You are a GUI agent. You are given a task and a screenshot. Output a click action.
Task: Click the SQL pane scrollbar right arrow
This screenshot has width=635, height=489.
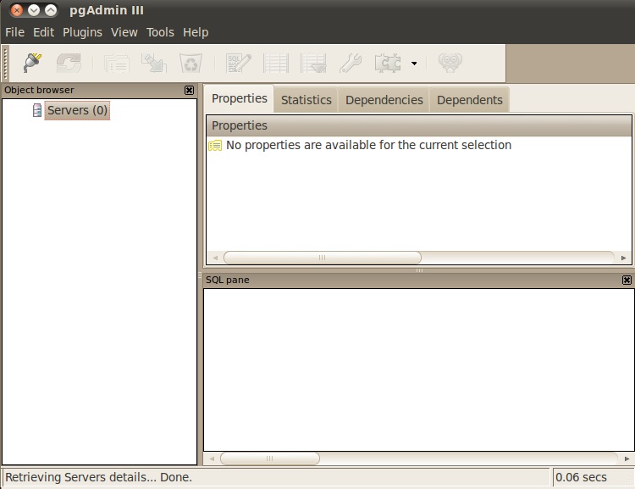click(627, 458)
